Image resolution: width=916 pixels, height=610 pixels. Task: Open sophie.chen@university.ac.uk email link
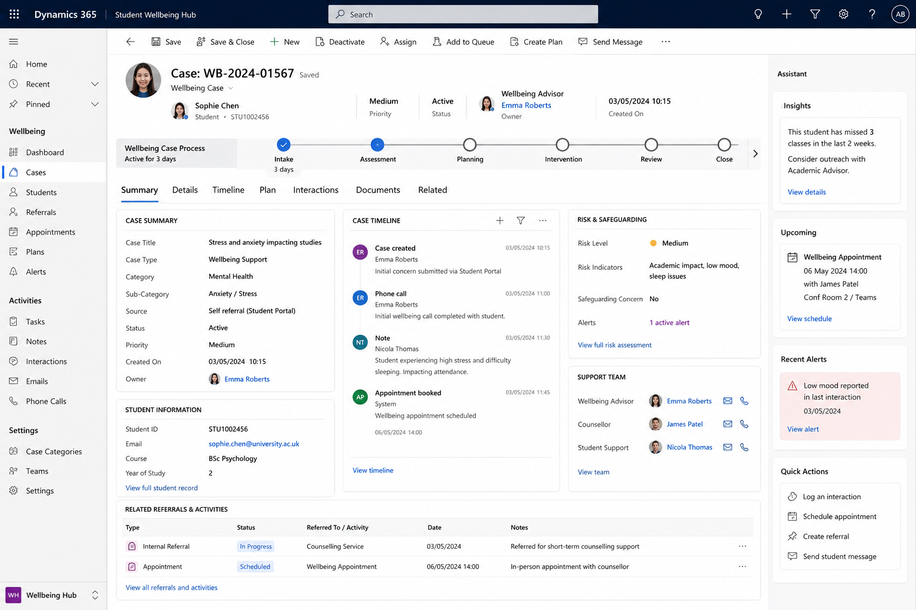pos(254,444)
